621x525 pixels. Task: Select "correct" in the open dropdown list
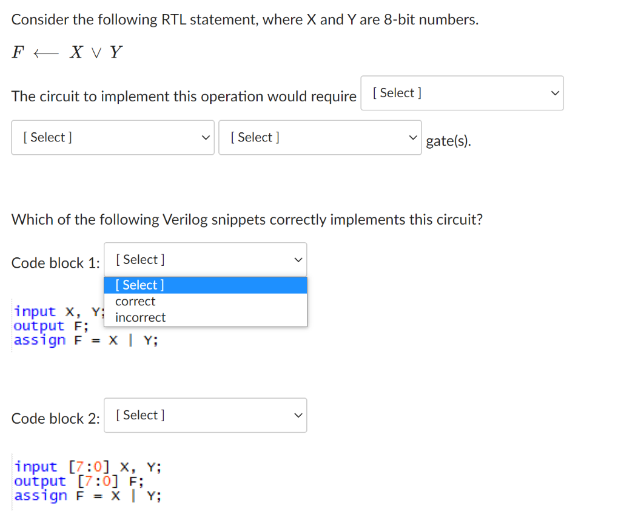coord(135,301)
